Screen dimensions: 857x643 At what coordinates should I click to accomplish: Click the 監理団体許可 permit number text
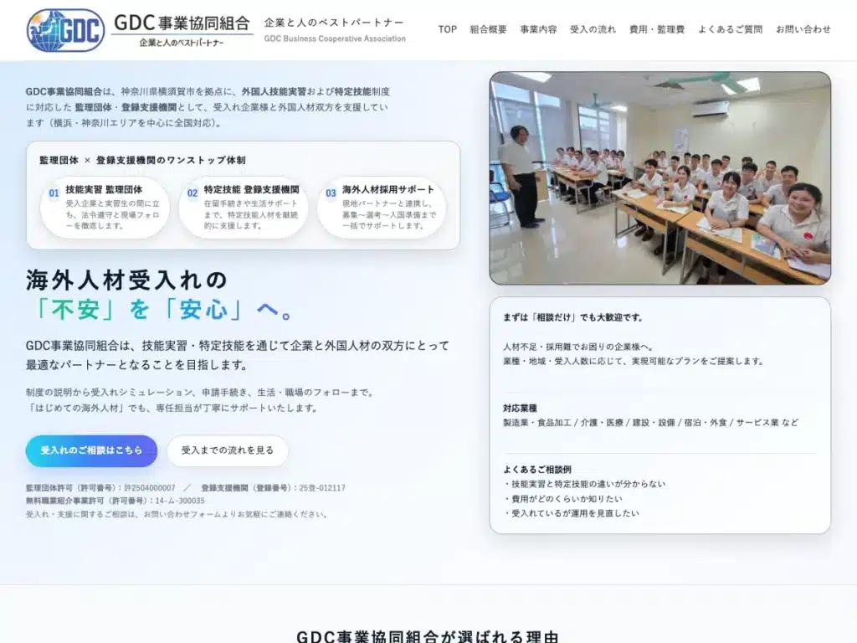(x=100, y=488)
